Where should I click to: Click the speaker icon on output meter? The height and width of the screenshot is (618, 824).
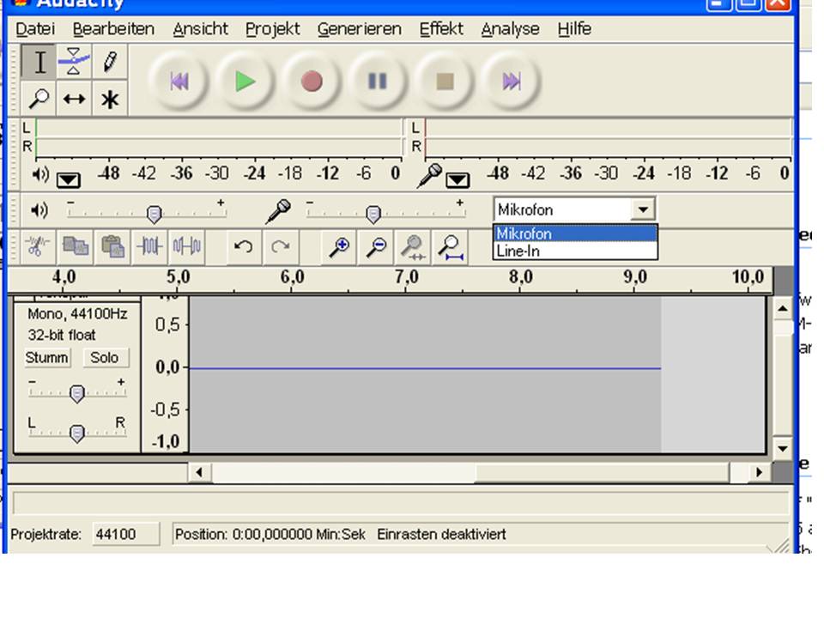coord(40,174)
